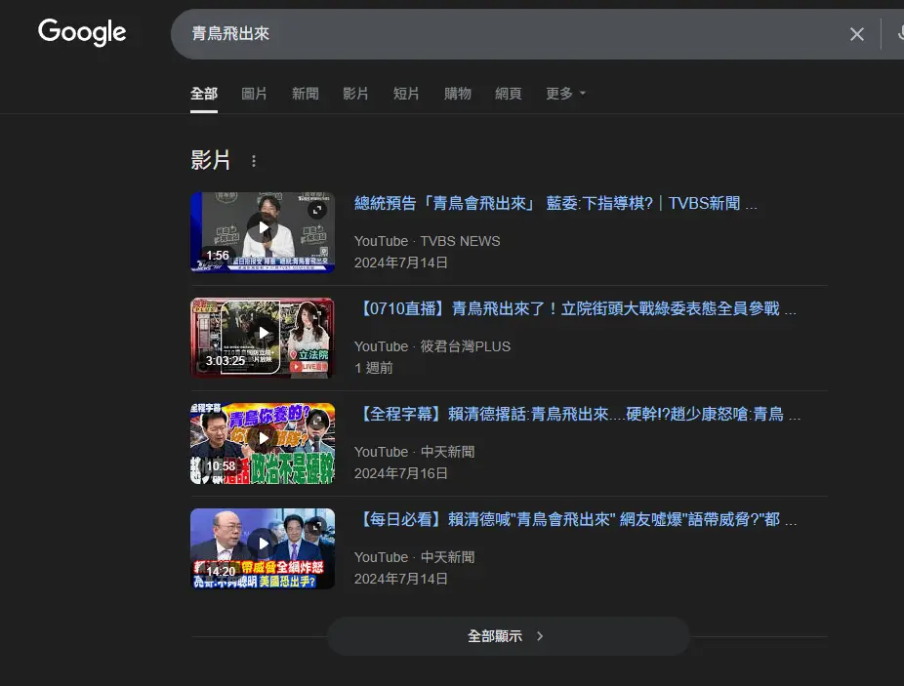Expand preview icon on the TVBS thumbnail
This screenshot has height=686, width=904.
(x=316, y=210)
